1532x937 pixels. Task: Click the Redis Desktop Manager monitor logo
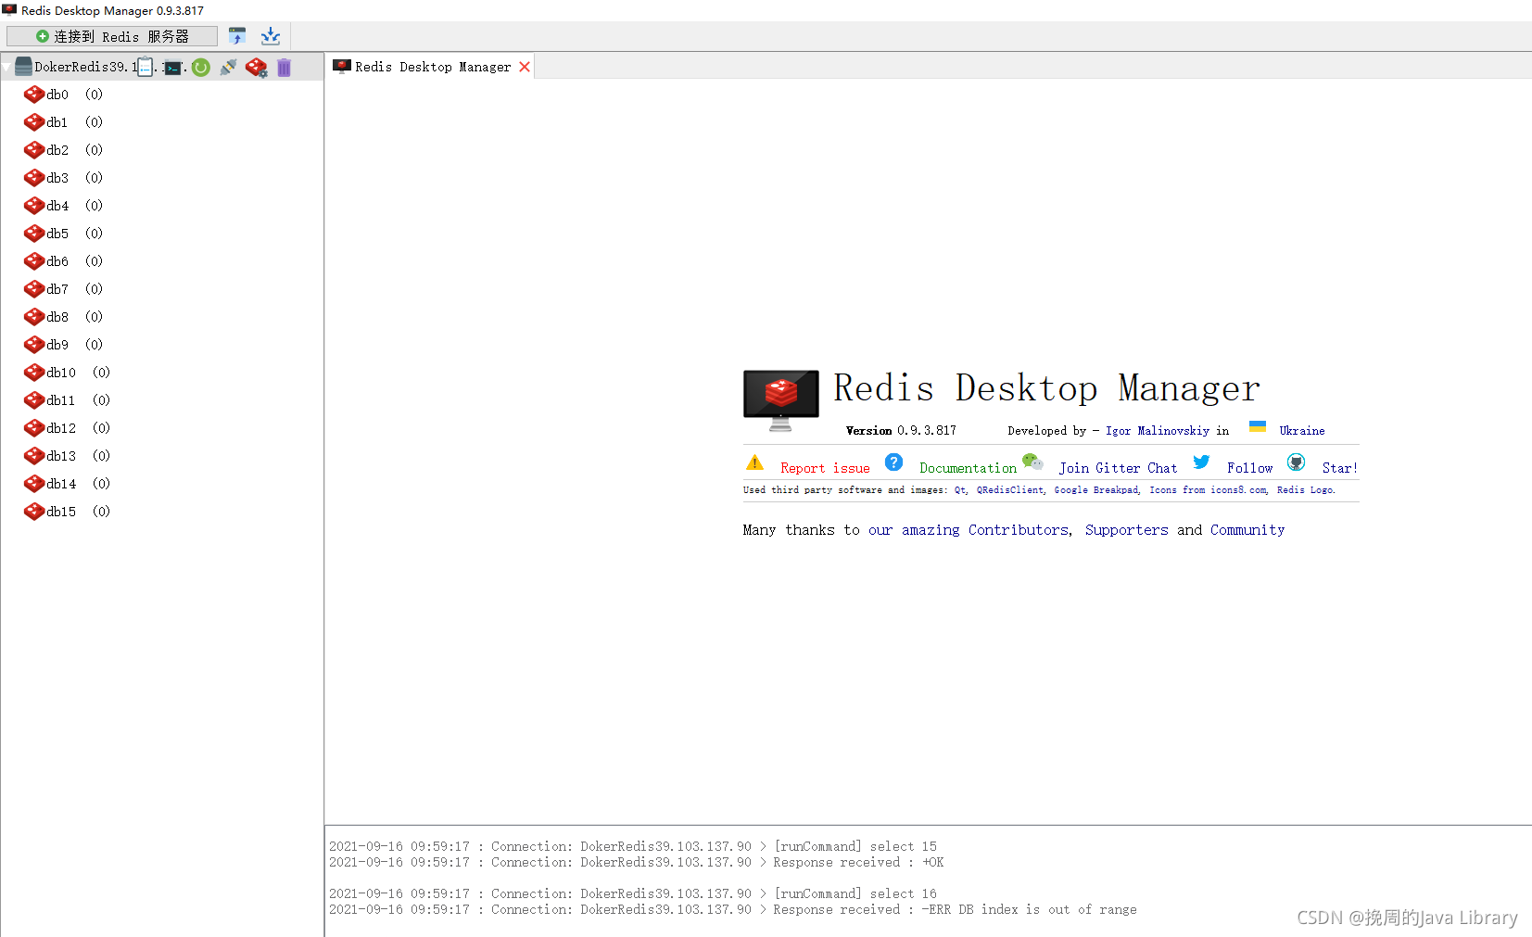[781, 400]
